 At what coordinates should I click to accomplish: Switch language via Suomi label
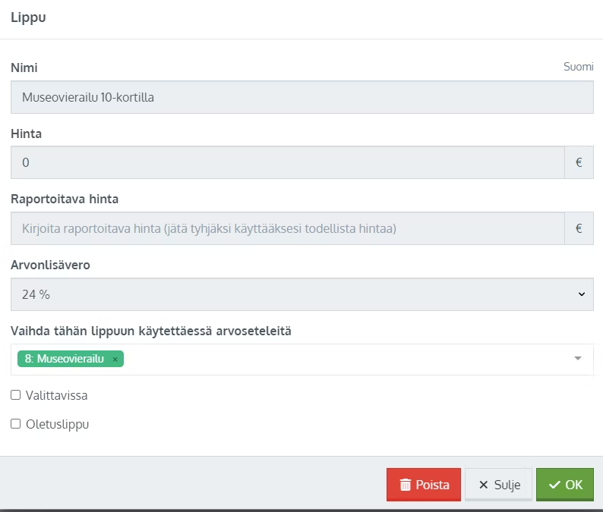(579, 67)
